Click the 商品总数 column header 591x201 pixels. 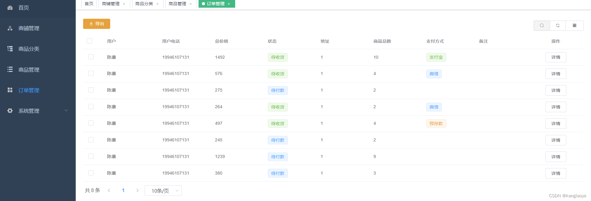pyautogui.click(x=382, y=41)
